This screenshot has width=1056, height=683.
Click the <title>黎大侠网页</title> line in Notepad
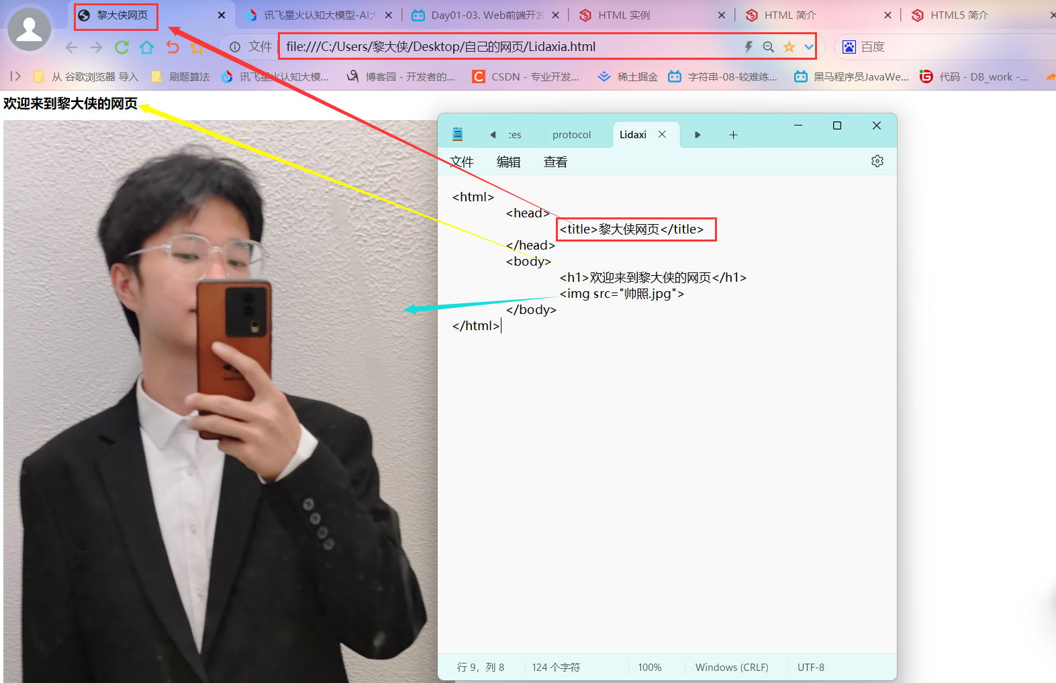click(632, 229)
